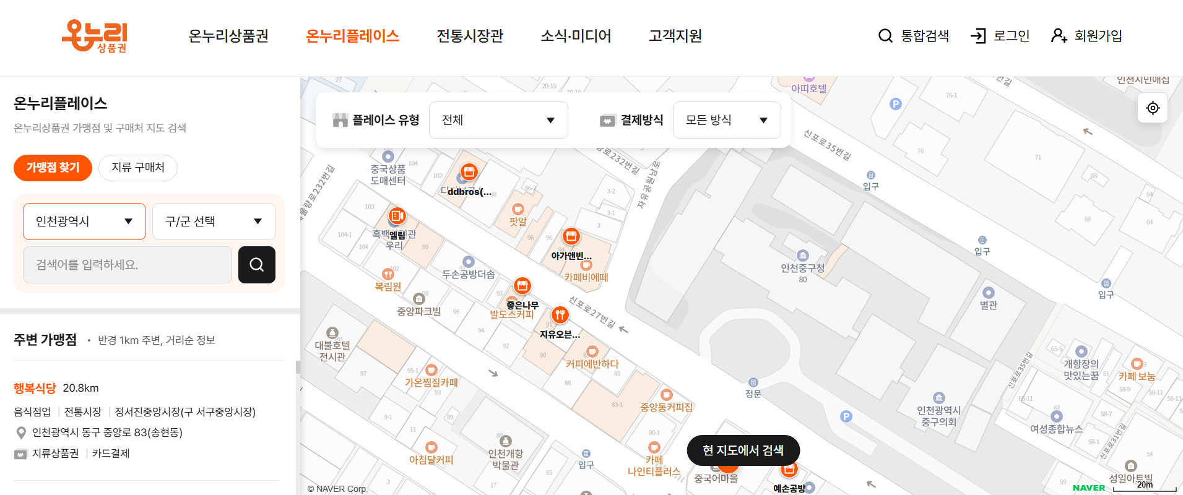Click the 정서진중앙시장(구 서구중앙시장) text
Image resolution: width=1183 pixels, height=495 pixels.
185,412
